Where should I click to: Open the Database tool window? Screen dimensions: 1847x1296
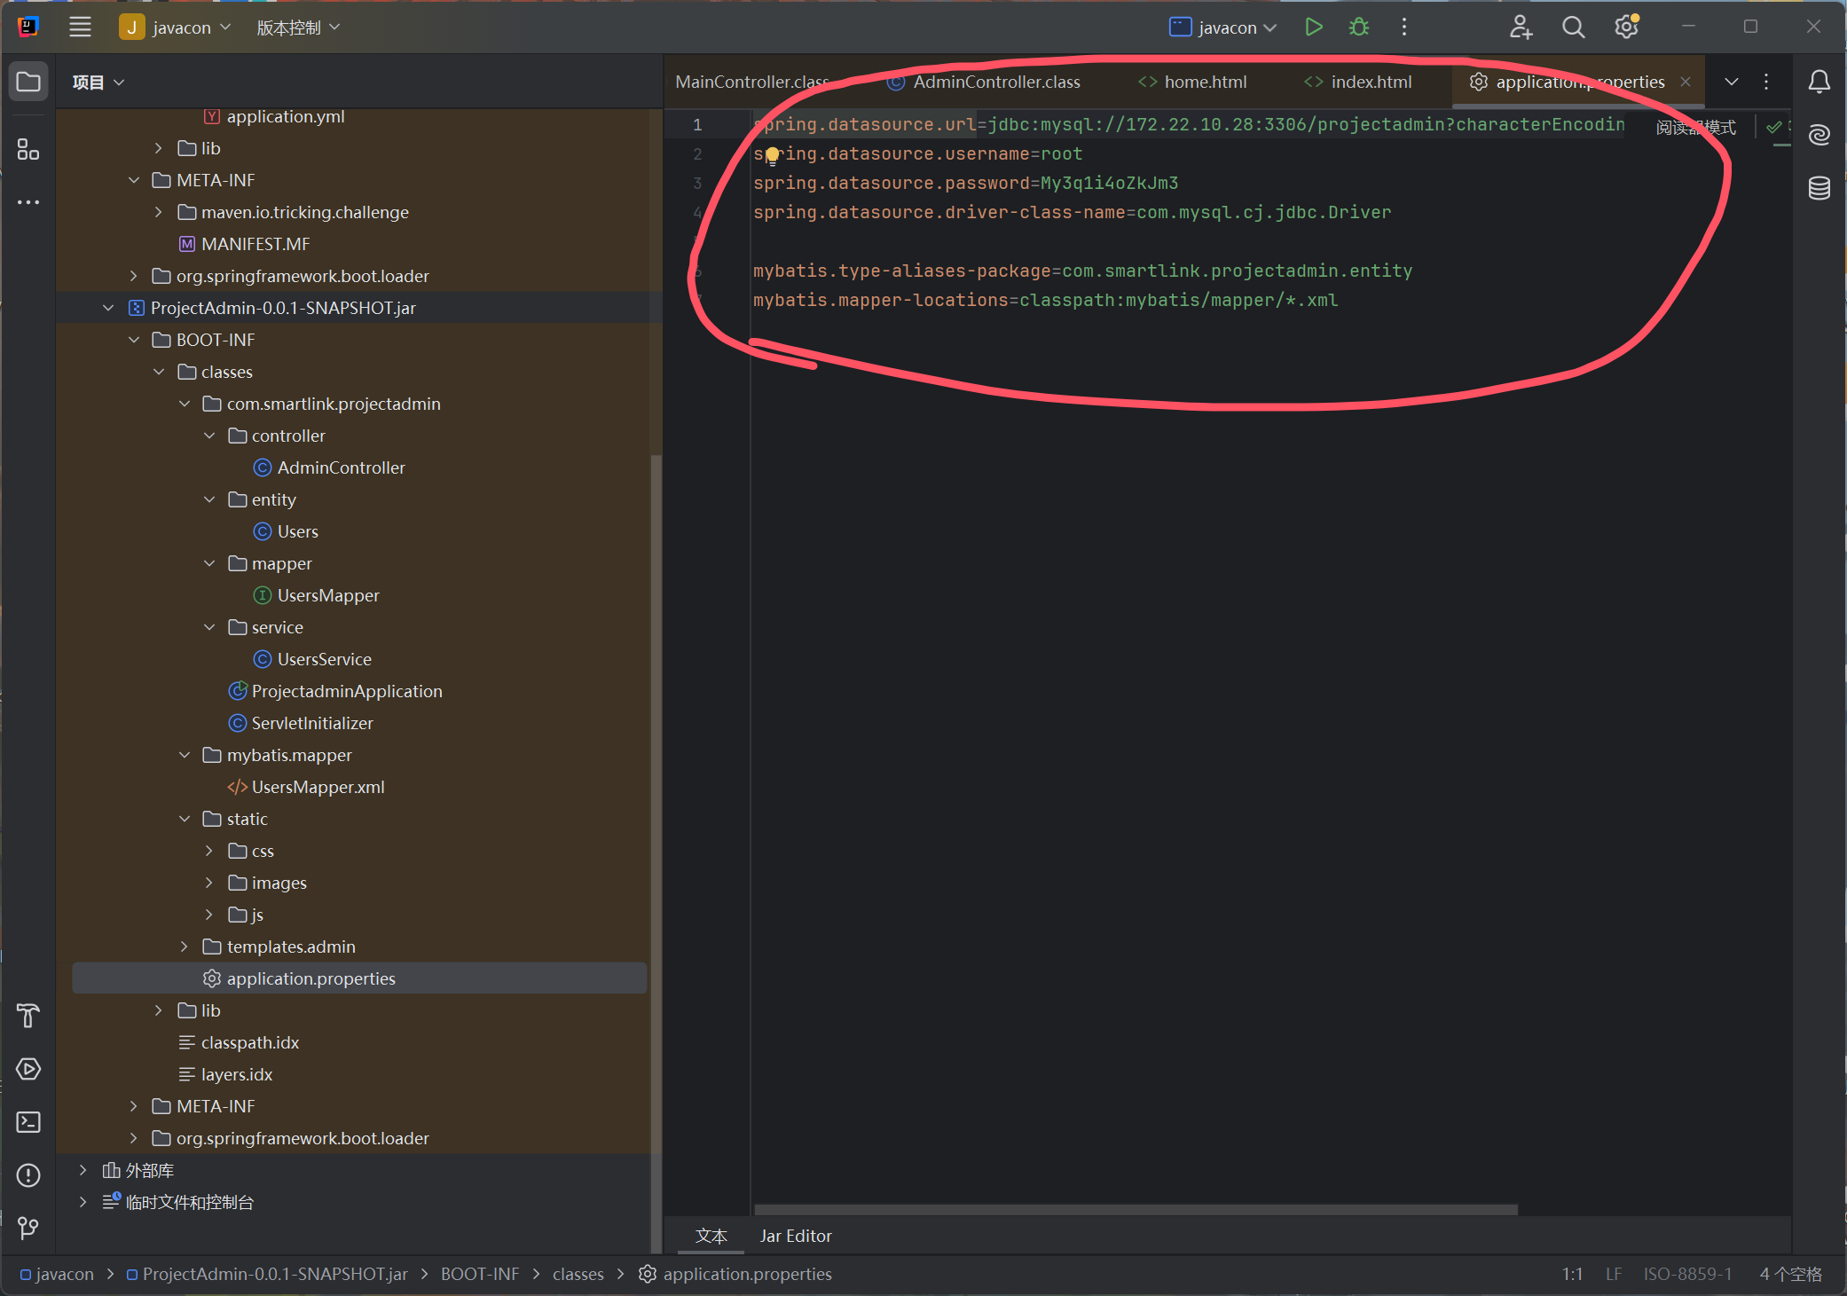coord(1819,188)
